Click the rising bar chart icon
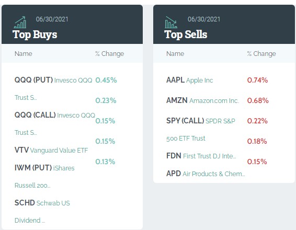This screenshot has width=296, height=230. pyautogui.click(x=20, y=22)
